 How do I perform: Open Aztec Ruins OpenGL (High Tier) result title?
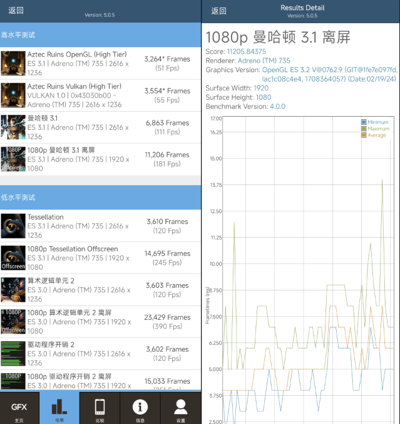[77, 55]
